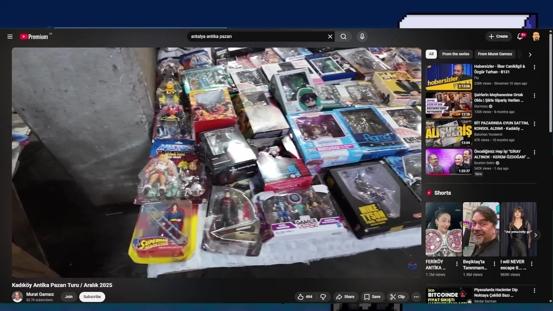This screenshot has width=553, height=311.
Task: Click the 'Kadıköy Antika Pazarı Turu' video title
Action: [x=62, y=285]
